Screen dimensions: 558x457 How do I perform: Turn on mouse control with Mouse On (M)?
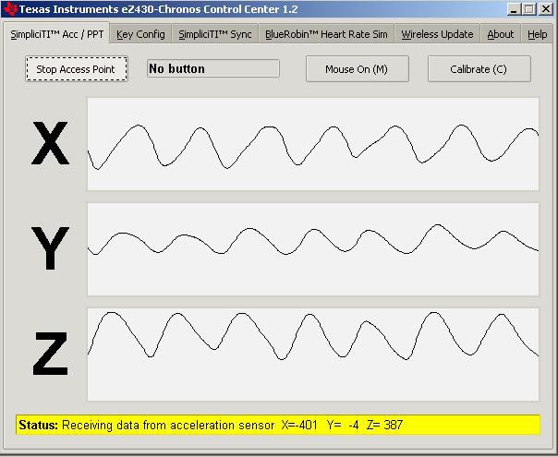tap(358, 69)
